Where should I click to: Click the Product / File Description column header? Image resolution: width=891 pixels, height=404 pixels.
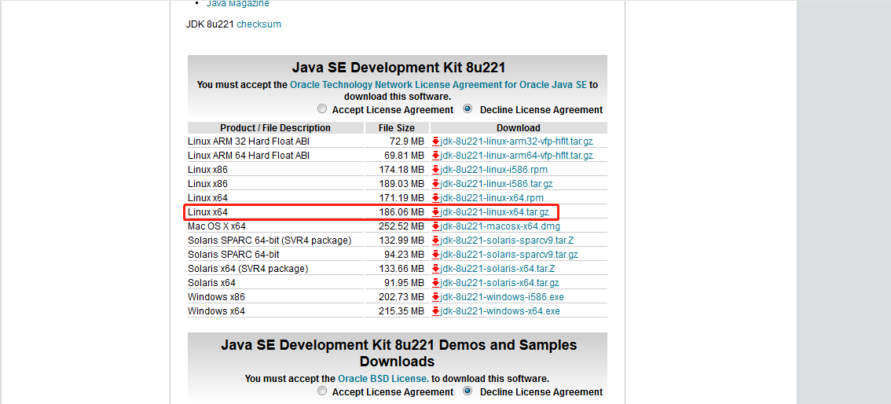[x=276, y=128]
